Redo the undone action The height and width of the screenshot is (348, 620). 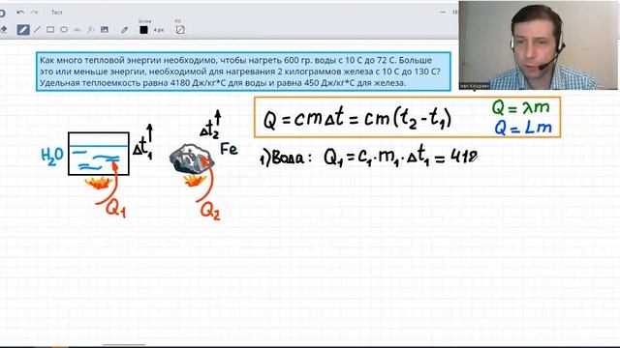click(x=35, y=13)
